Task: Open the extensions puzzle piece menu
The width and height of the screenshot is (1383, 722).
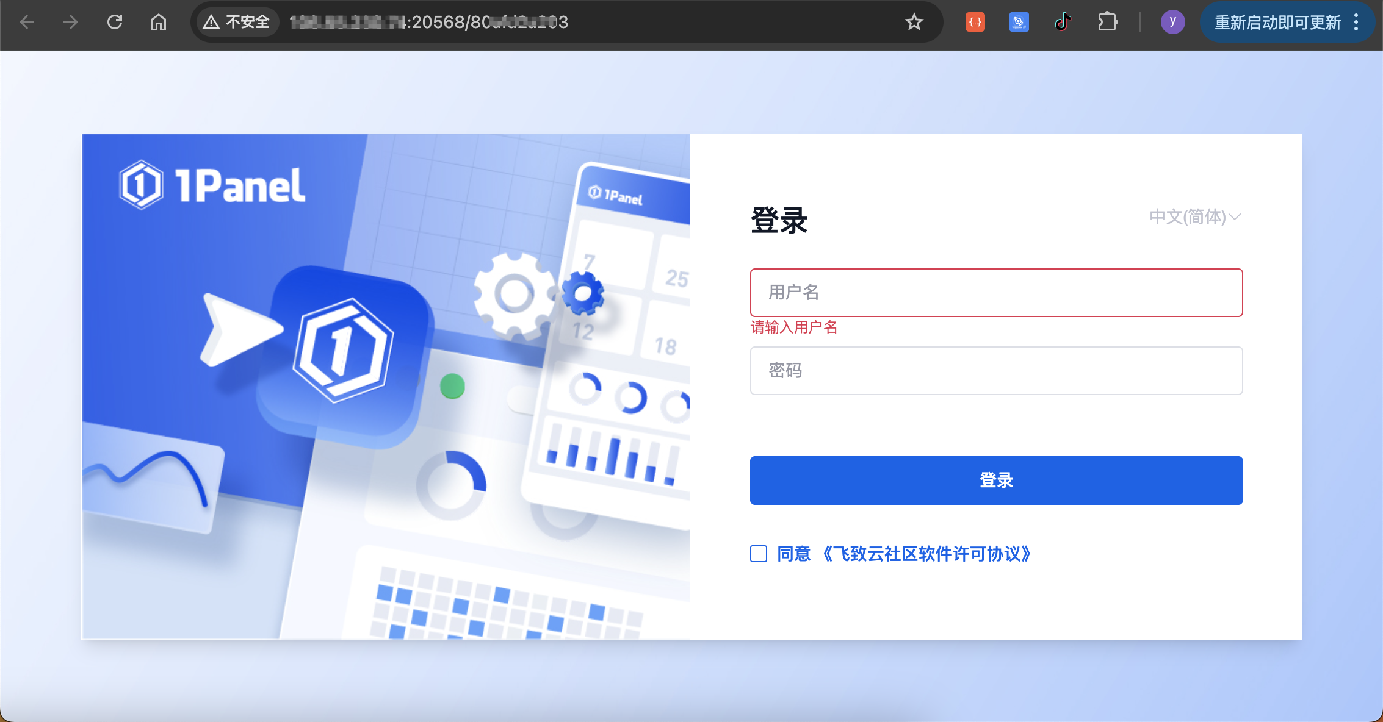Action: click(x=1107, y=23)
